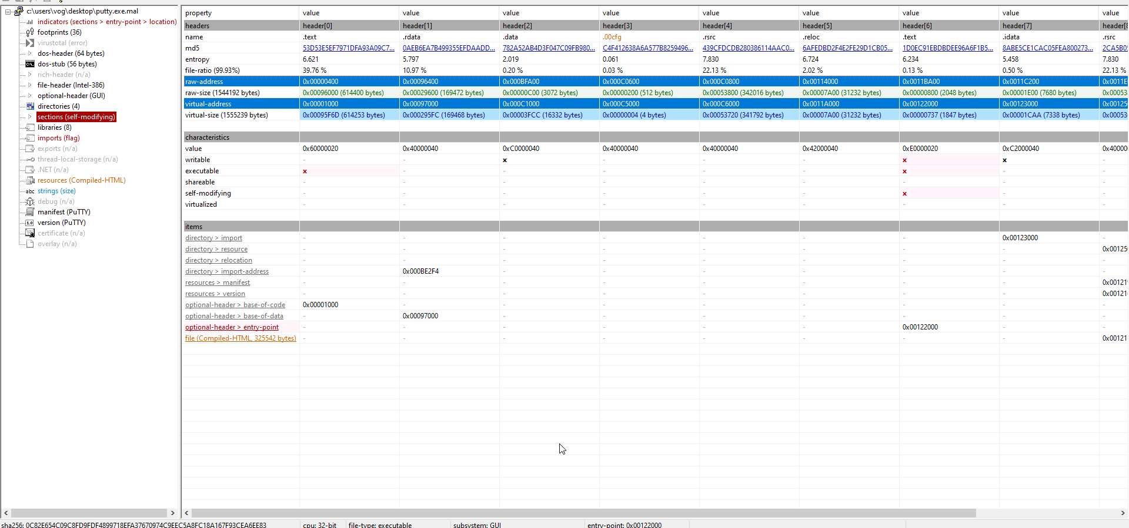Click header[6] entry-point value 0x00122000
Viewport: 1129px width, 528px height.
920,327
